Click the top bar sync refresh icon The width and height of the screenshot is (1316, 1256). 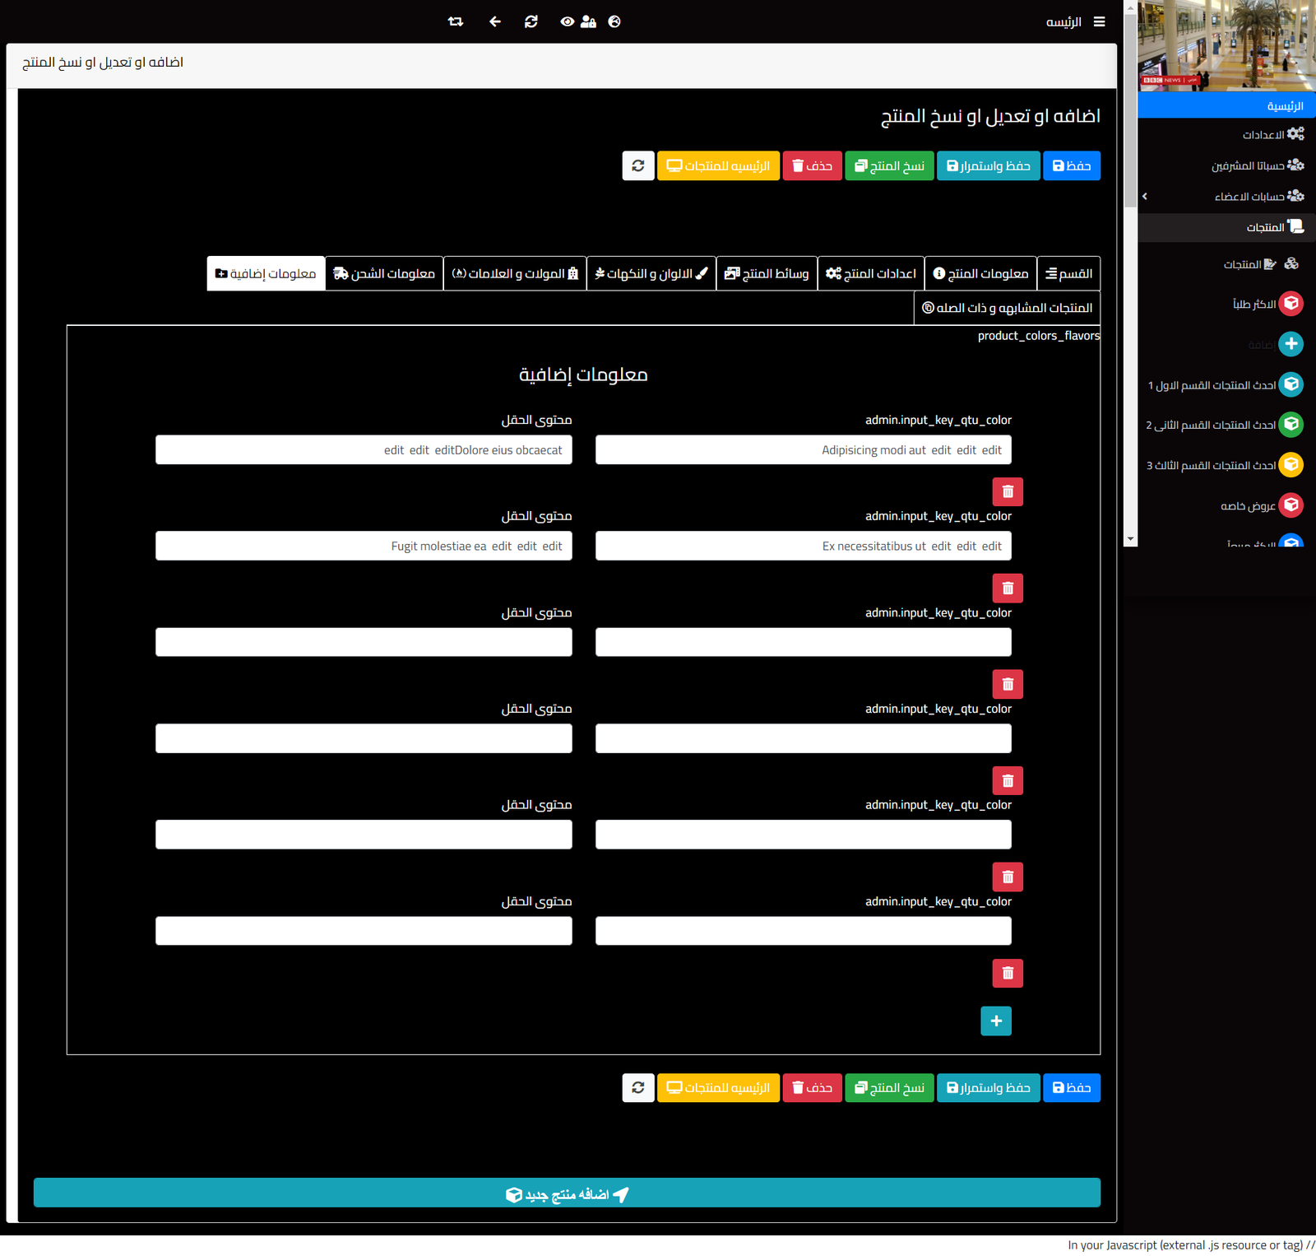(x=531, y=22)
